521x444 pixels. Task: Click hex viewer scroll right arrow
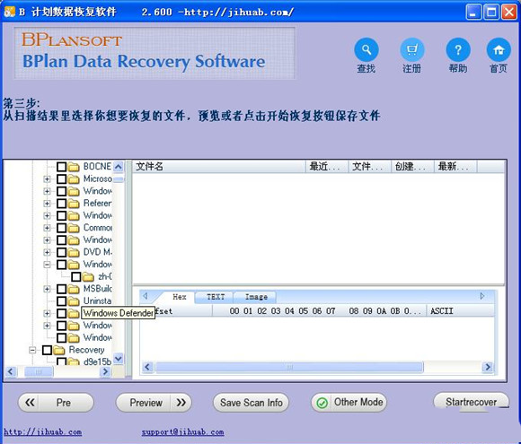488,367
